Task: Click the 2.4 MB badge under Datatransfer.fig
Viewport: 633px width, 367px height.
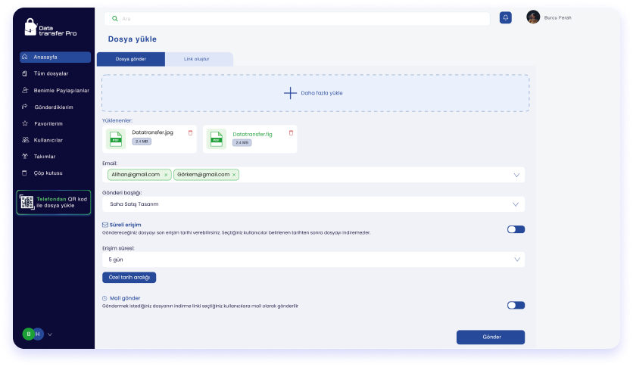Action: [x=242, y=143]
